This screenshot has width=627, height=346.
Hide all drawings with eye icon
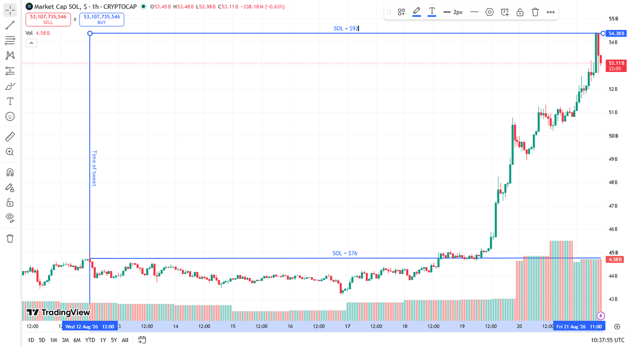[10, 218]
